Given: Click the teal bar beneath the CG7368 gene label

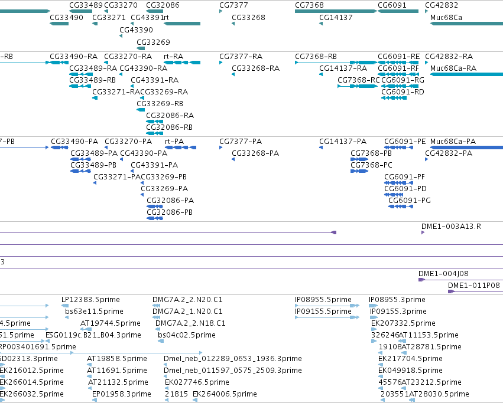Looking at the screenshot, I should (x=336, y=11).
